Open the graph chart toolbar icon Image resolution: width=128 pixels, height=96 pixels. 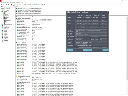click(x=14, y=5)
